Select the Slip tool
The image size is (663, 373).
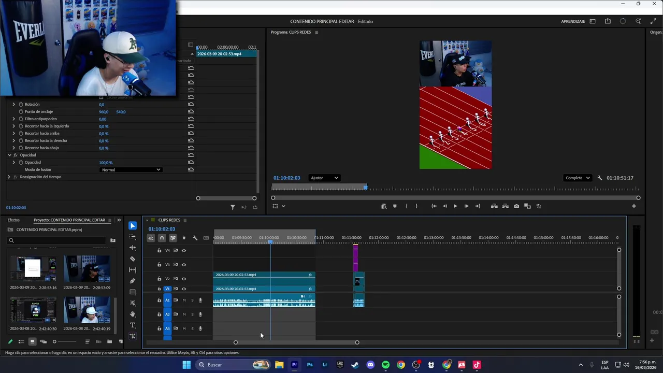(x=133, y=270)
